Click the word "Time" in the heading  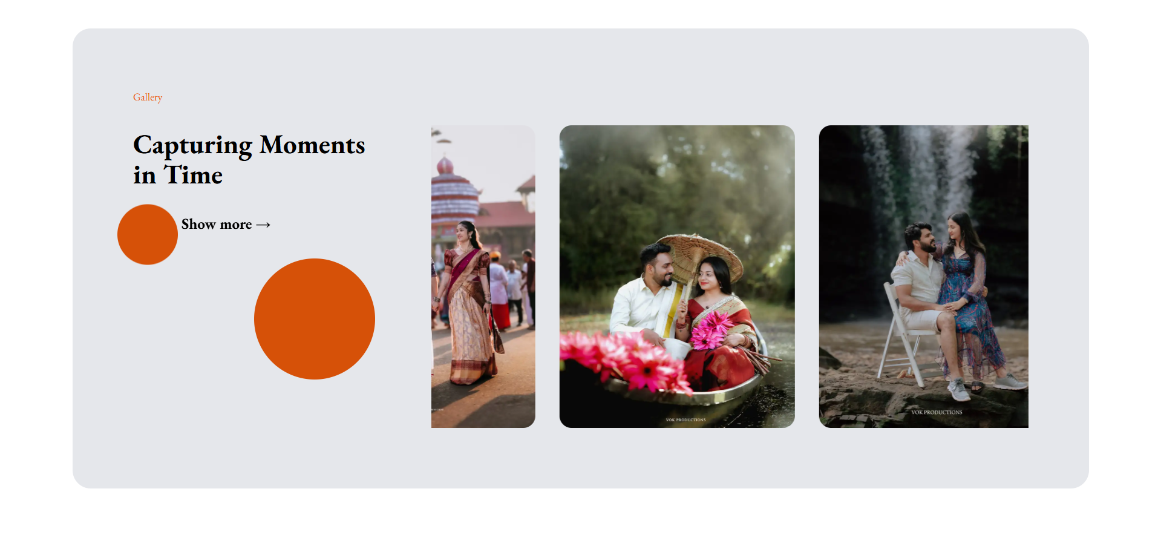tap(194, 176)
